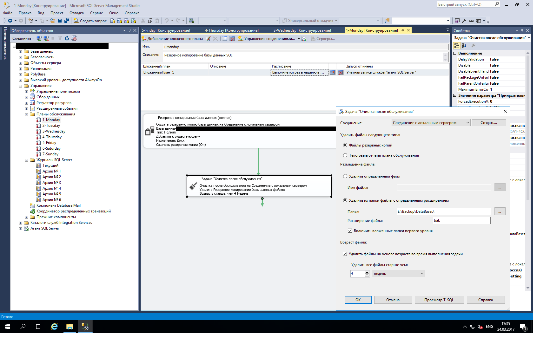Click the Save All icon in toolbar

pyautogui.click(x=67, y=21)
